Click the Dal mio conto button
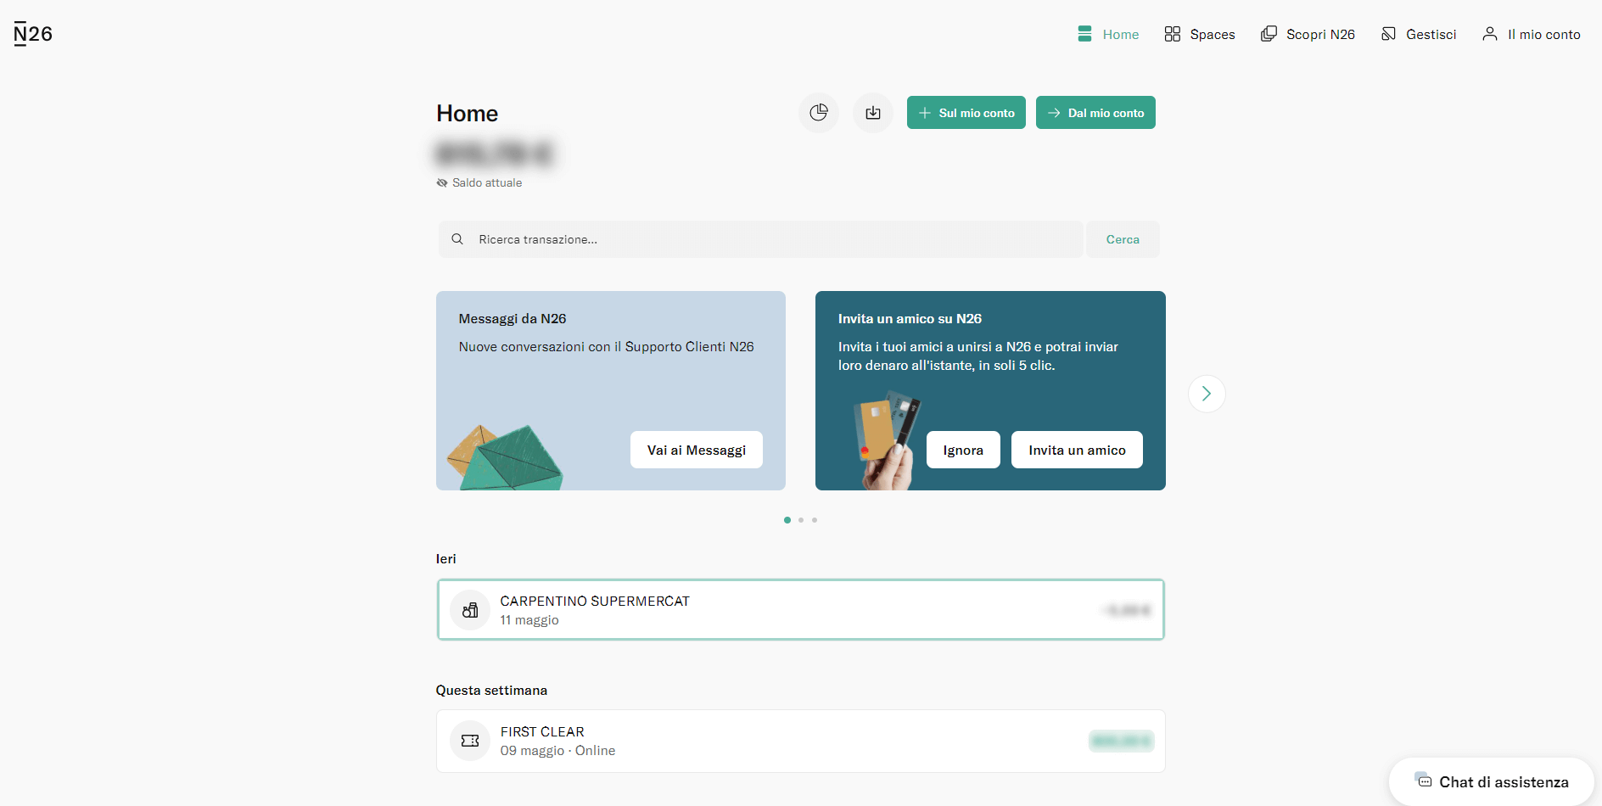The width and height of the screenshot is (1602, 806). (1095, 113)
